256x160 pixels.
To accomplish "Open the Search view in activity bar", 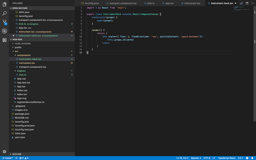I will (x=4, y=13).
